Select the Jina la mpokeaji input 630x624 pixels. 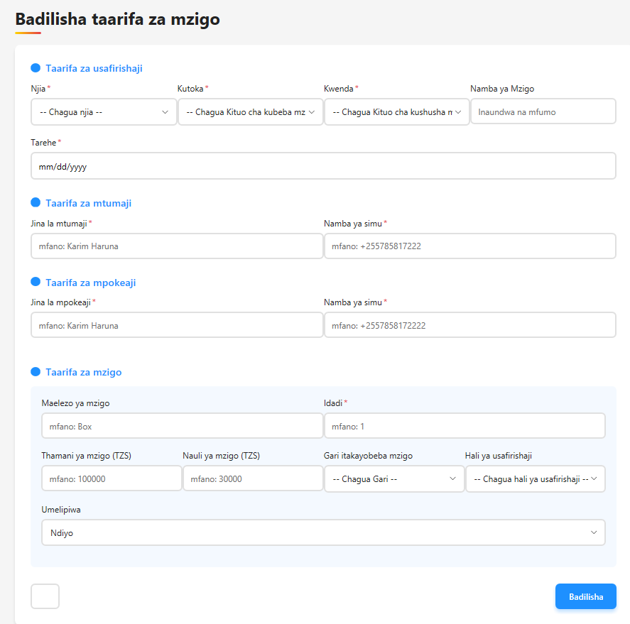177,326
